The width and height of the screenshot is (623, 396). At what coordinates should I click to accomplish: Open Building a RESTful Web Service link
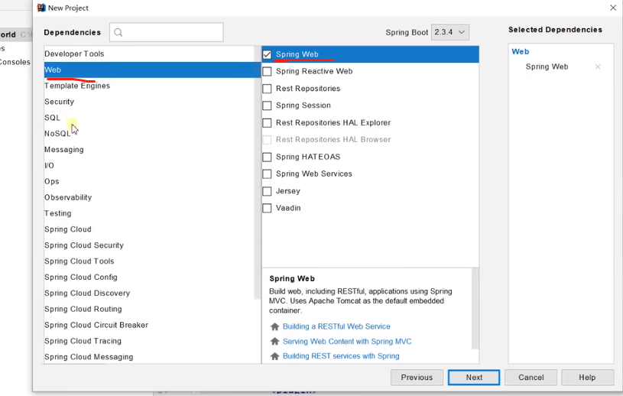[x=336, y=326]
